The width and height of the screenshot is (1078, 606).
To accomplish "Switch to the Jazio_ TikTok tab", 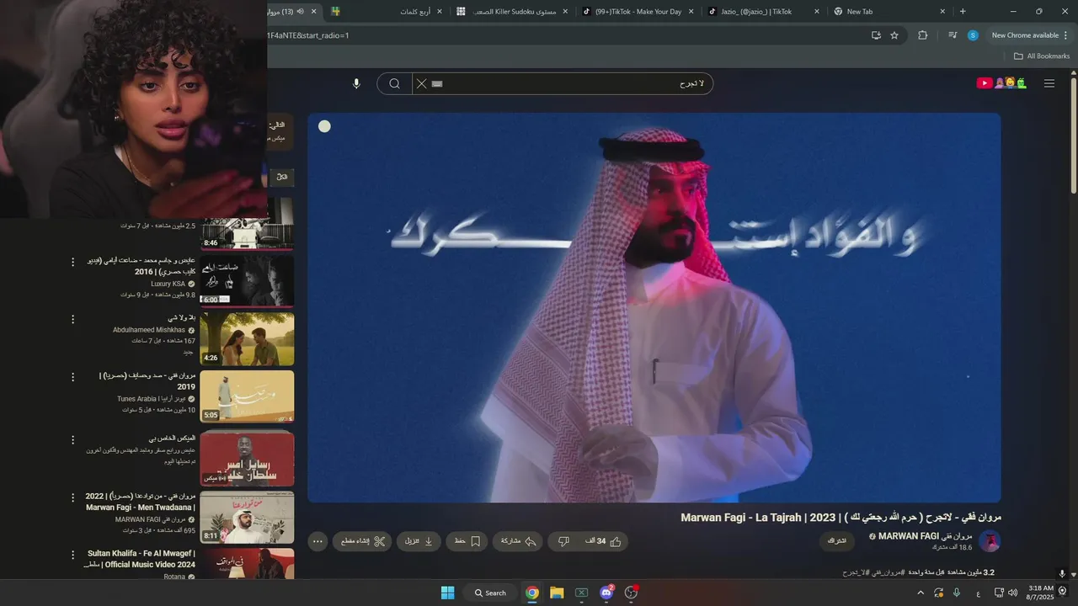I will [x=763, y=12].
